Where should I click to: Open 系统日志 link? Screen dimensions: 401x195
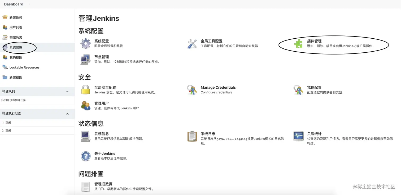[x=208, y=134]
